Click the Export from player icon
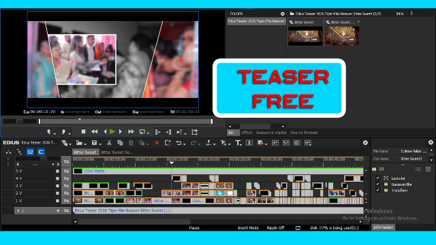This screenshot has height=245, width=436. coord(195,132)
